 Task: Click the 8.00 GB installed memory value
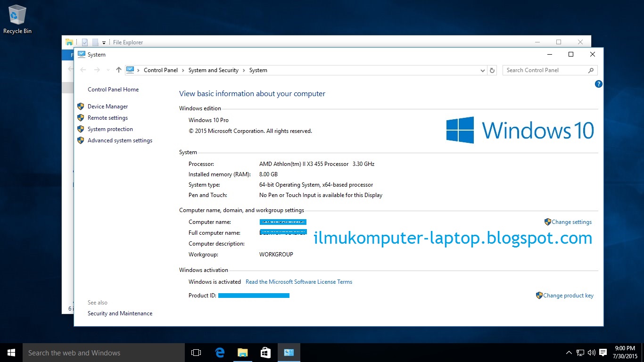click(x=268, y=174)
